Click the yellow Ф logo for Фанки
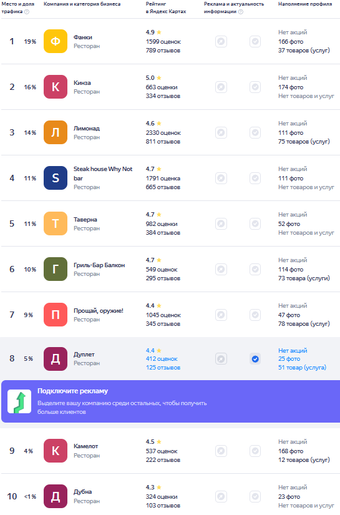This screenshot has height=515, width=340. click(x=56, y=41)
